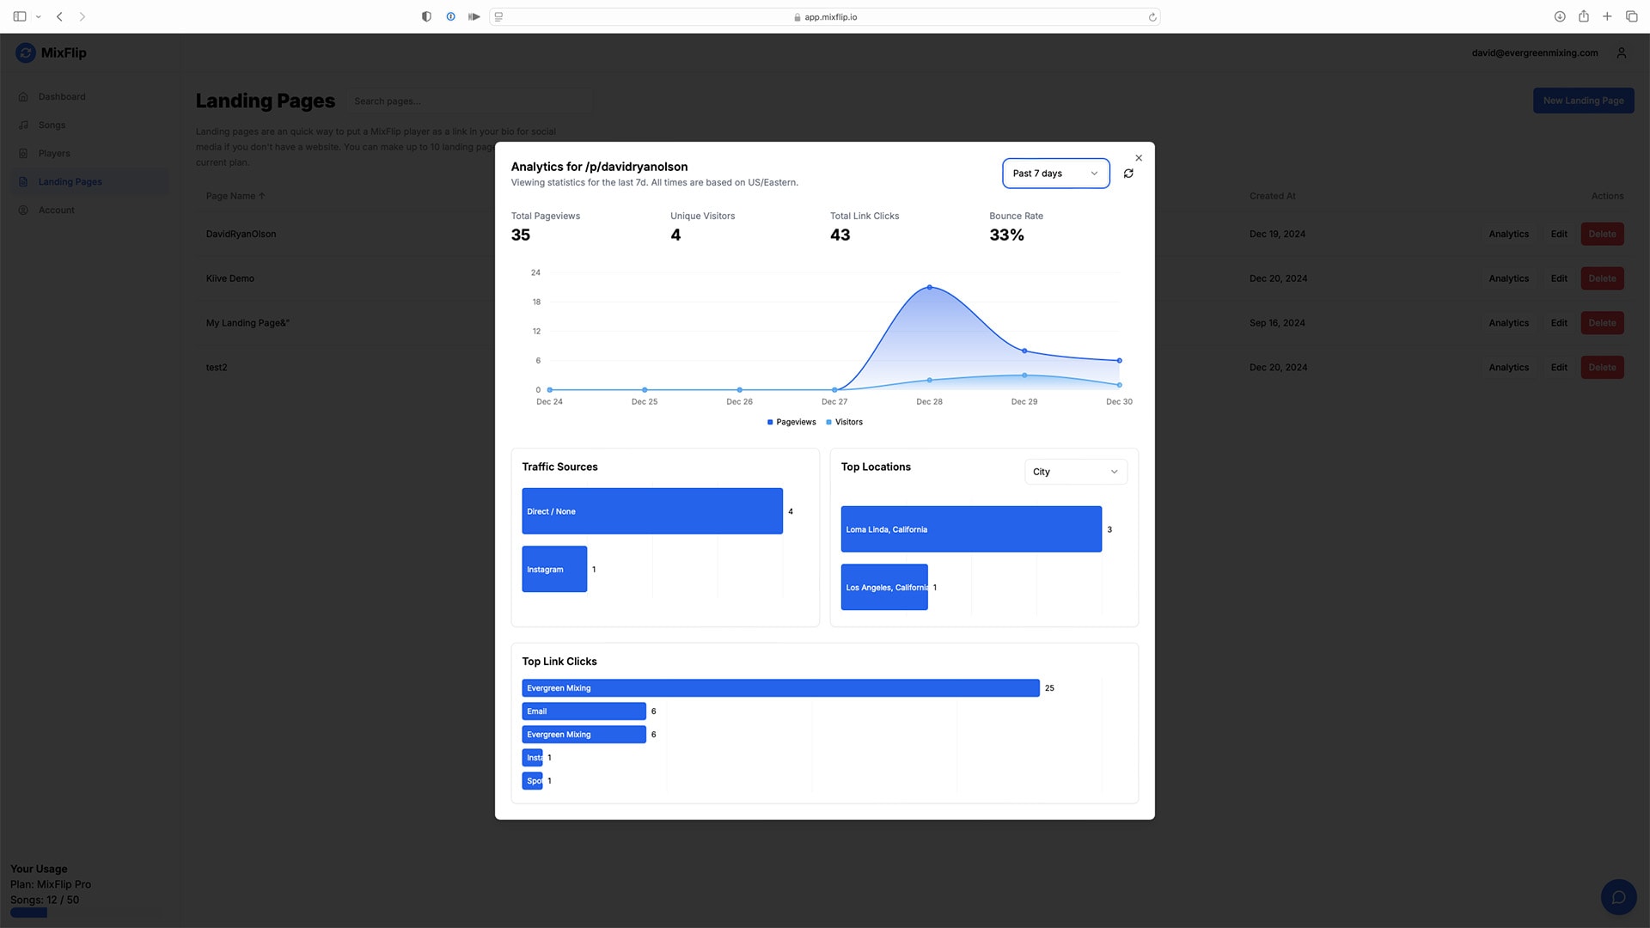Click the Total Pageviews value 35

[521, 235]
